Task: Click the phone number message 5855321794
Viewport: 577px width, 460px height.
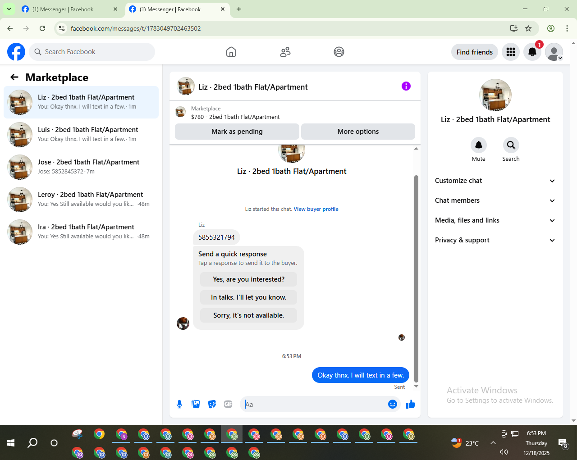Action: (x=216, y=237)
